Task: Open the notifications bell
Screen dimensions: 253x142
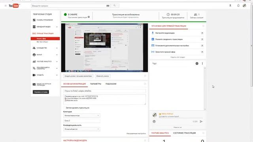Action: click(238, 6)
